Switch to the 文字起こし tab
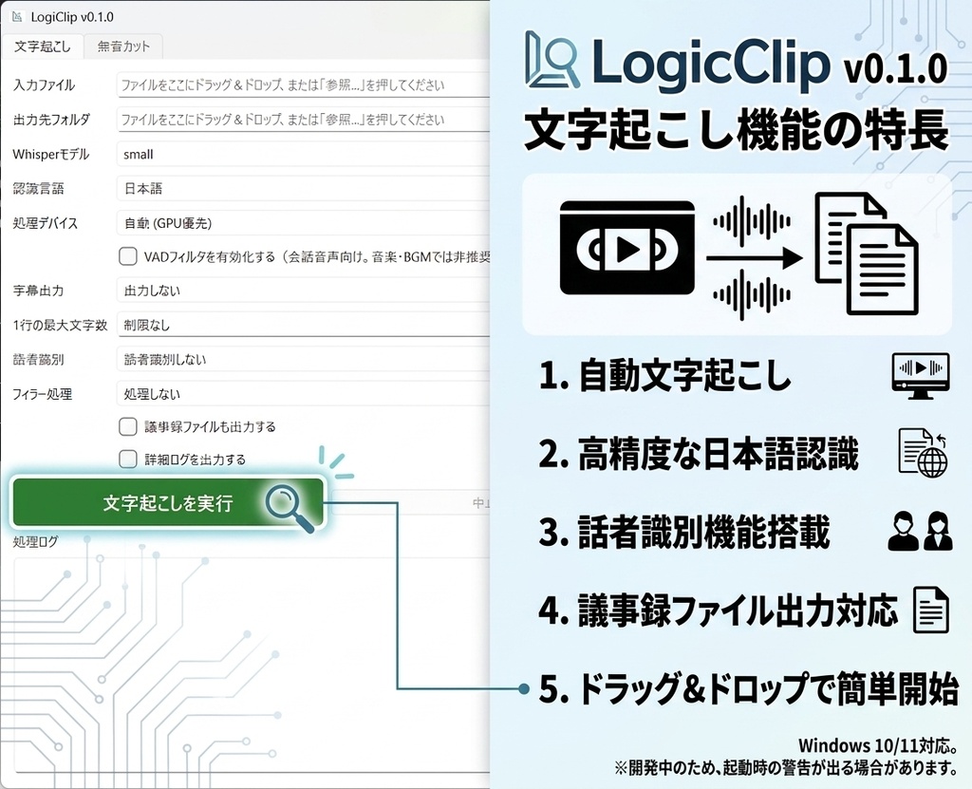972x789 pixels. tap(42, 47)
